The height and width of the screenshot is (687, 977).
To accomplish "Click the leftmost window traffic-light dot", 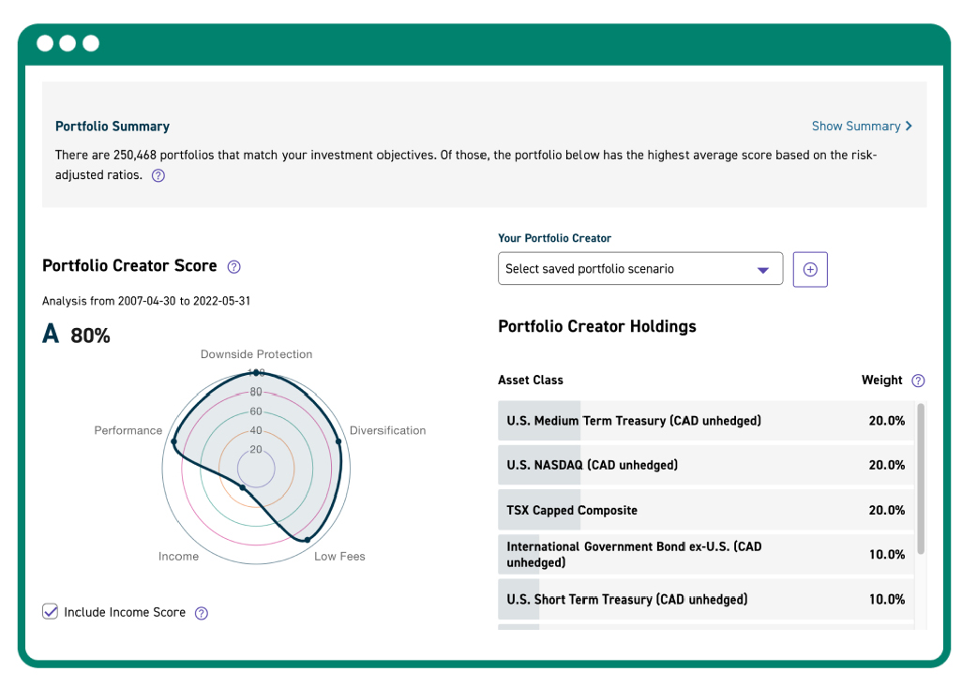I will click(44, 43).
